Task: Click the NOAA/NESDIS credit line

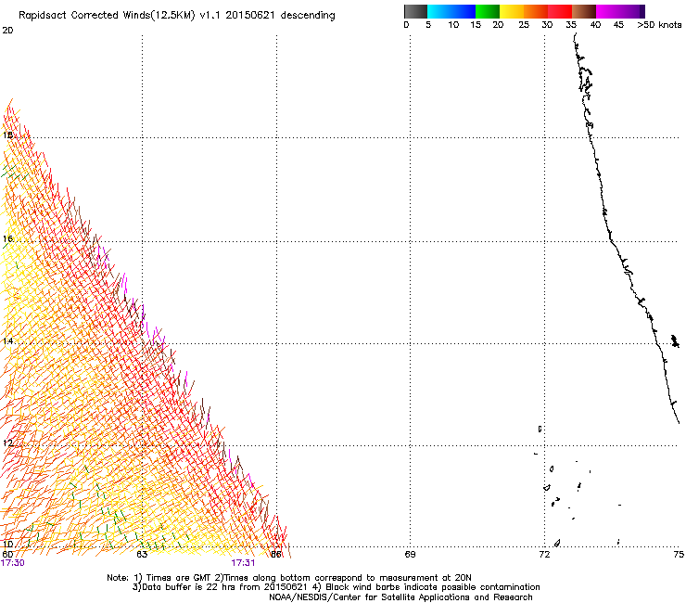Action: [400, 597]
